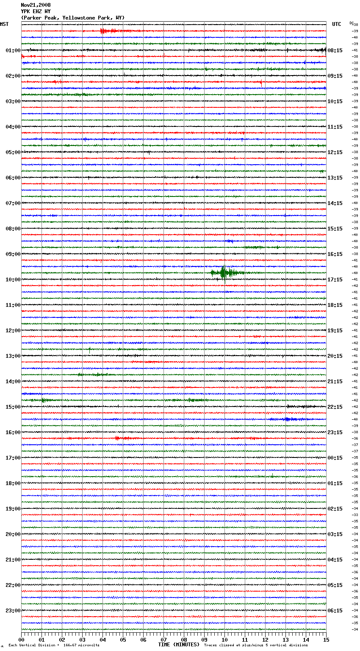Image resolution: width=360 pixels, height=651 pixels.
Task: Select the 01:00 MST time label
Action: [13, 51]
